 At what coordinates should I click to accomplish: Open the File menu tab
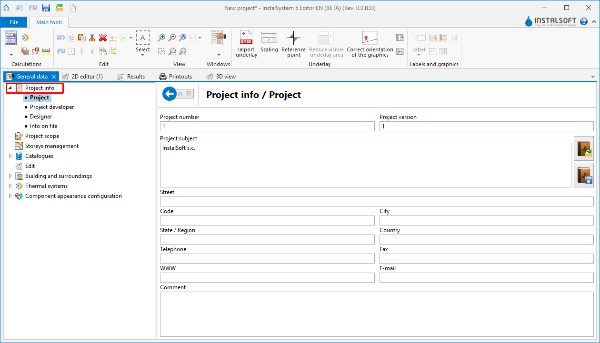tap(14, 22)
